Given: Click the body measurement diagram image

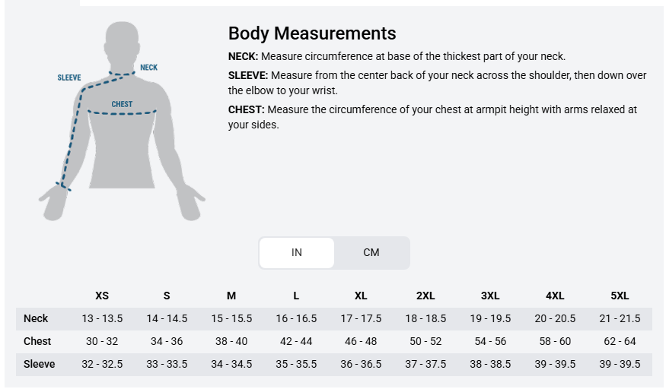Looking at the screenshot, I should [122, 122].
